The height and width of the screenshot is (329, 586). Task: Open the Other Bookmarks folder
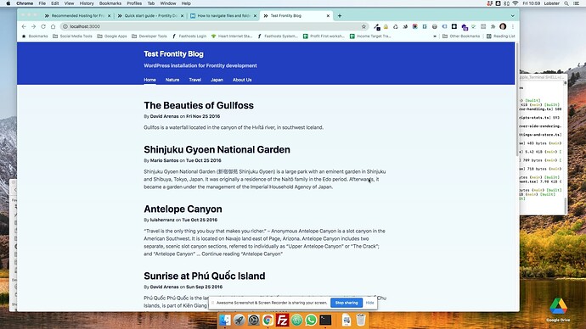tap(461, 36)
